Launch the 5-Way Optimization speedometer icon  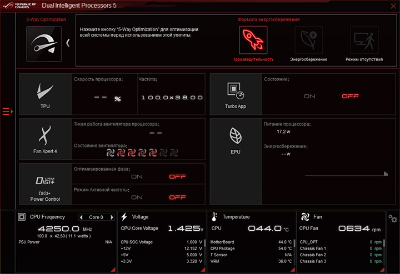pyautogui.click(x=44, y=44)
